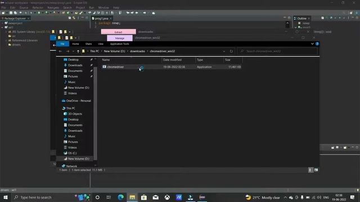Open pinned Pictures folder in sidebar
Image resolution: width=360 pixels, height=202 pixels.
tap(73, 76)
